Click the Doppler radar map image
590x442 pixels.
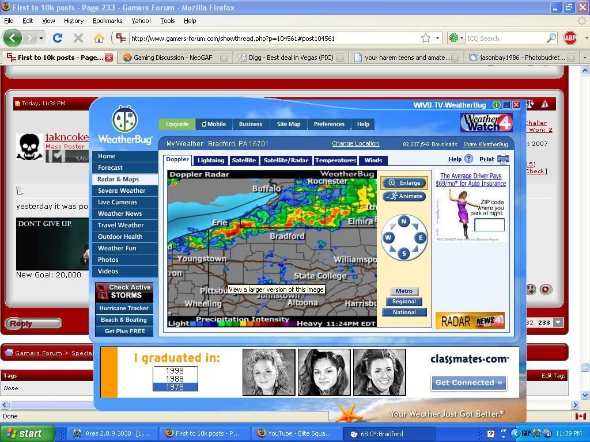coord(272,249)
